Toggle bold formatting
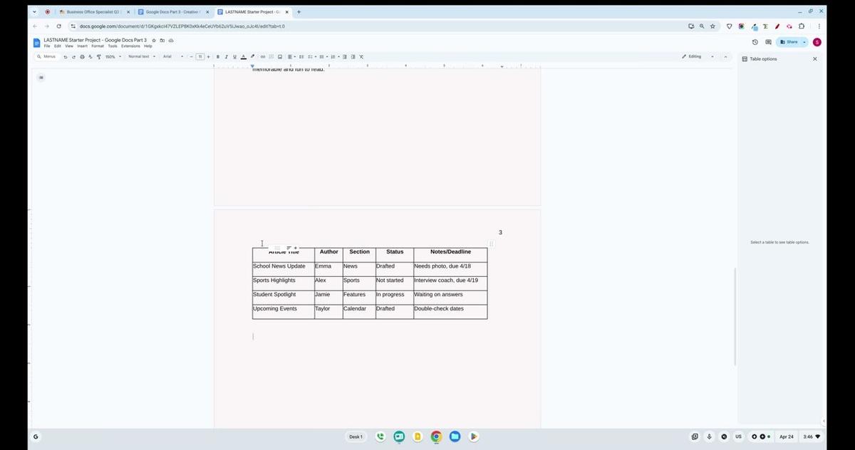Screen dimensions: 855x450 (x=218, y=56)
